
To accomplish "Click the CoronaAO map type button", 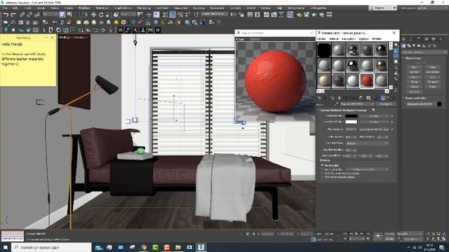I will 386,104.
